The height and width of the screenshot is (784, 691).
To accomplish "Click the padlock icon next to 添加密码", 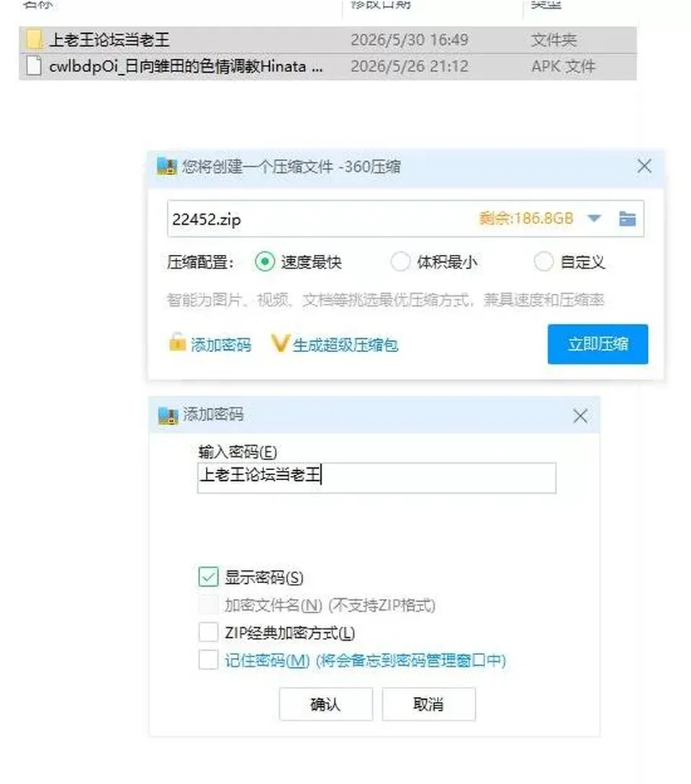I will pos(177,342).
